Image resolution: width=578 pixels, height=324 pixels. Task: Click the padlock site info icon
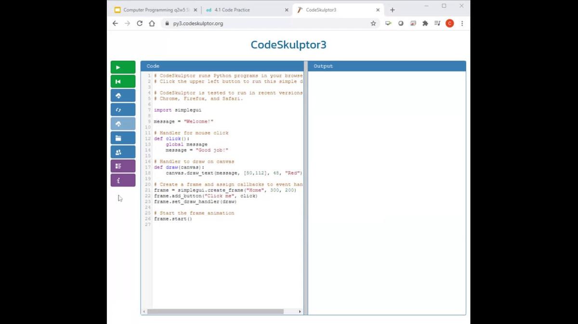pos(167,23)
